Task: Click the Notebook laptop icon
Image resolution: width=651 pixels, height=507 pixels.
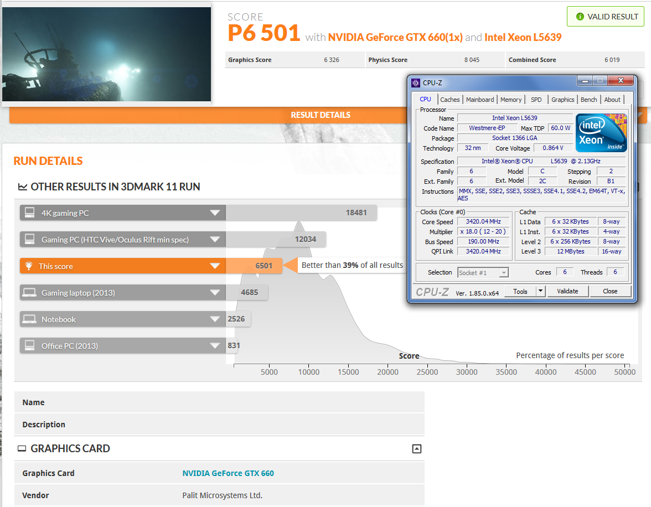Action: pyautogui.click(x=29, y=319)
